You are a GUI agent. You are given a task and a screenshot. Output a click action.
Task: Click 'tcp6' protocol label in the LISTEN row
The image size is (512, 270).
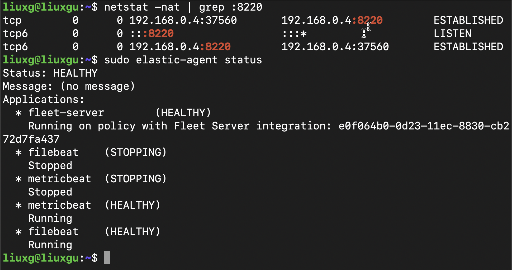pos(15,34)
